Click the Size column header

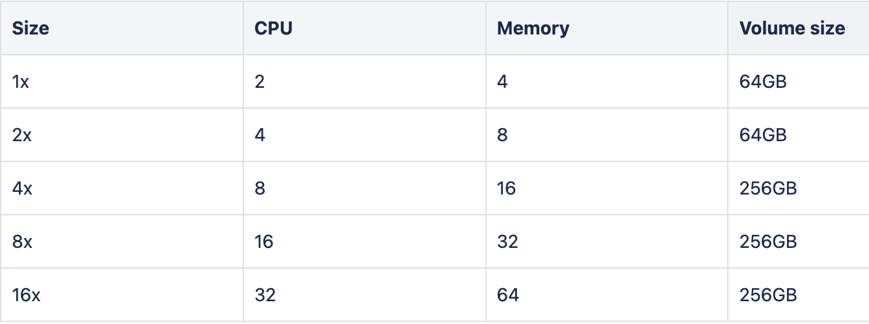31,29
